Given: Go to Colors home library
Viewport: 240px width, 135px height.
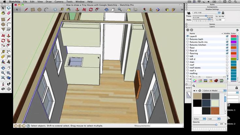Looking at the screenshot, I should click(x=200, y=91).
